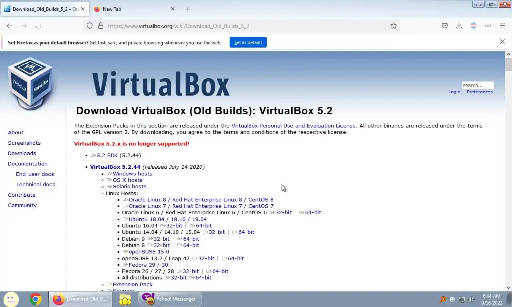Open the Firefox Downloads arrow icon
512x307 pixels.
click(459, 26)
